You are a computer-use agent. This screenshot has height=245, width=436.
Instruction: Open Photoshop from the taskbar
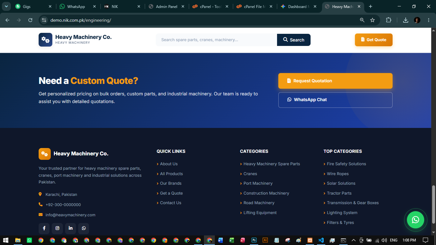coord(254,240)
